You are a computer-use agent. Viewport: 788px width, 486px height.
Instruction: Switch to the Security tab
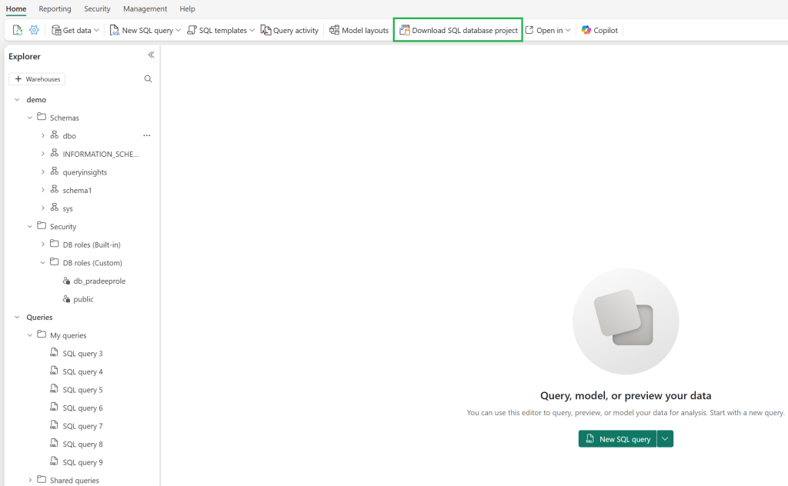97,8
